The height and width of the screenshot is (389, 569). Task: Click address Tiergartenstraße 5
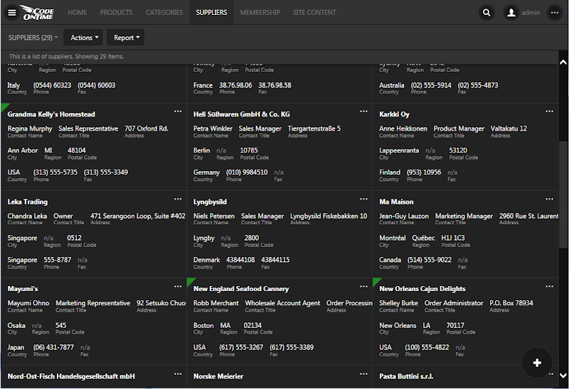pyautogui.click(x=314, y=128)
